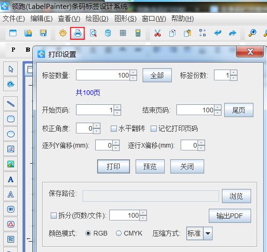Enable the 记忆打印页码 checkbox
The image size is (267, 252).
(x=153, y=129)
